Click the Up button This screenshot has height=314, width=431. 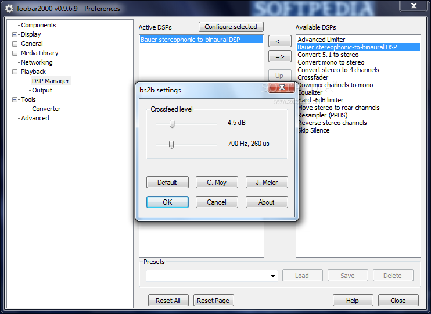[x=280, y=76]
